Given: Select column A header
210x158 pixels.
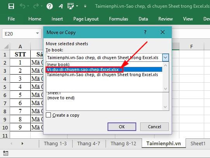Looking at the screenshot, I should point(20,46).
